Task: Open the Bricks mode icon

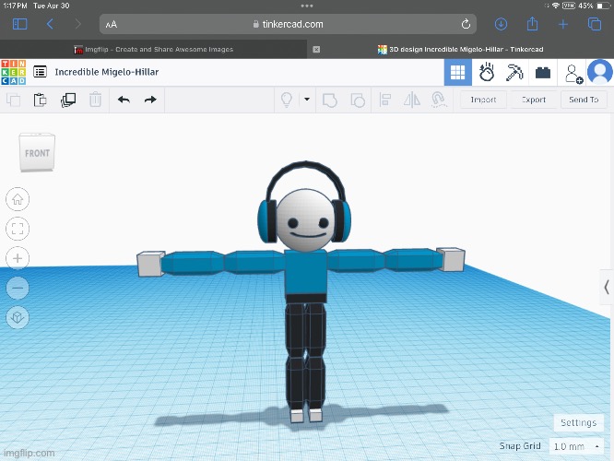Action: pos(543,73)
